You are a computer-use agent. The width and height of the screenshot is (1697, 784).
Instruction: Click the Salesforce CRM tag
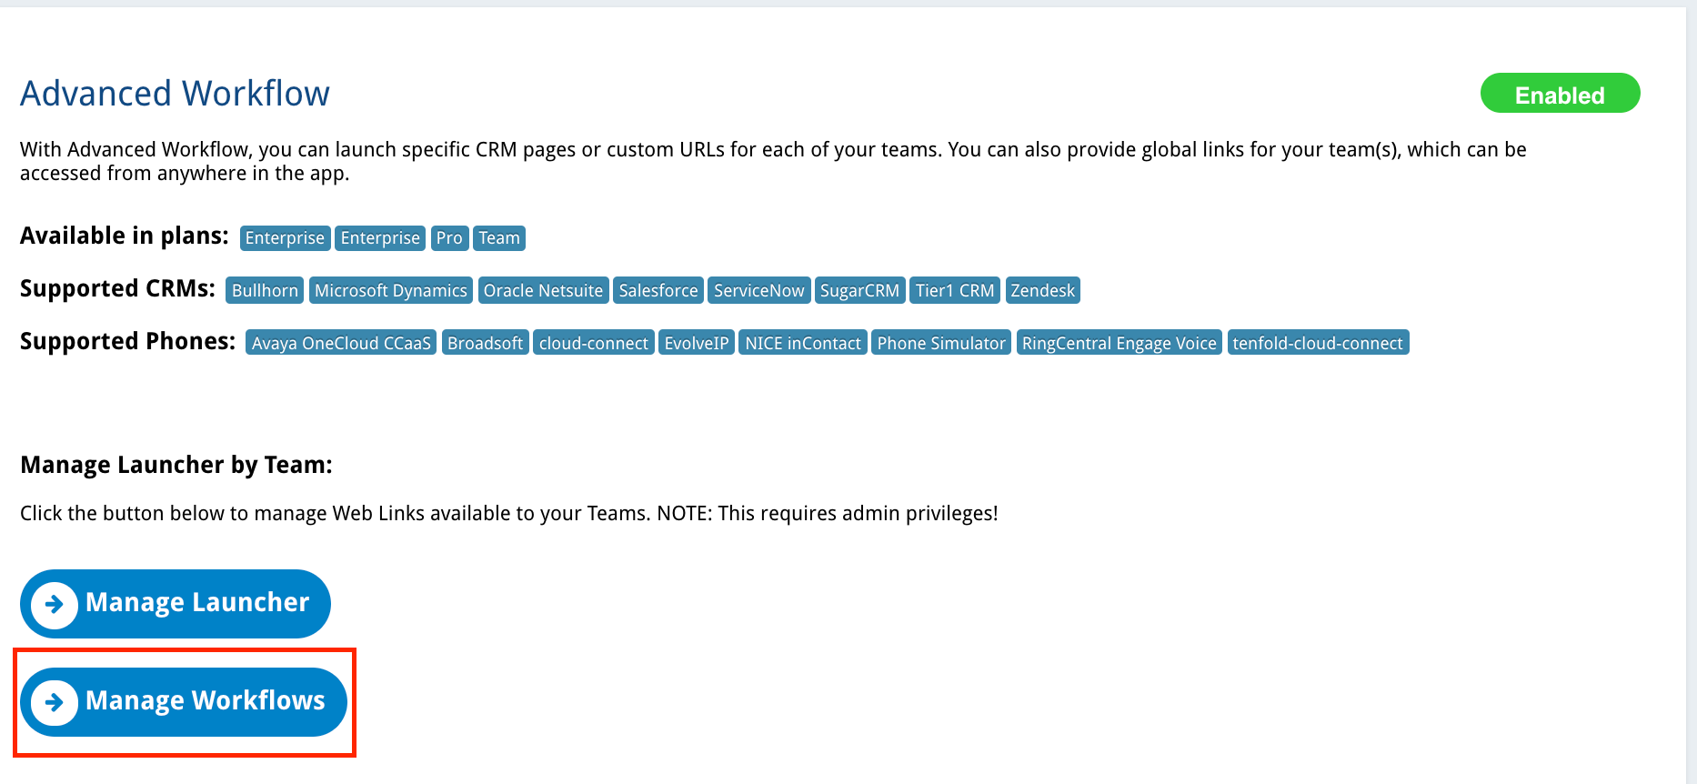point(658,291)
